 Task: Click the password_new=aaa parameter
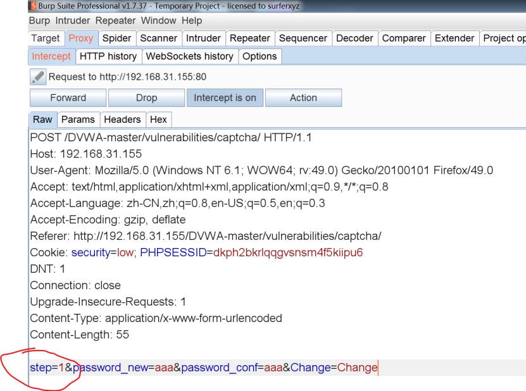123,368
